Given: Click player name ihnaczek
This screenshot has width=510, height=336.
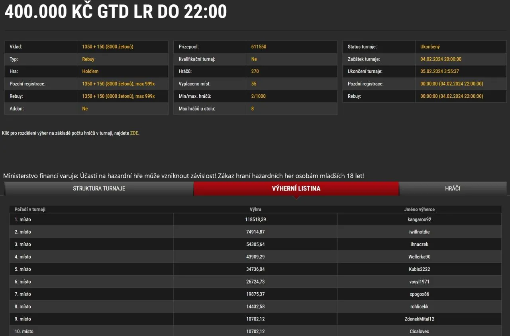Looking at the screenshot, I should coord(419,245).
